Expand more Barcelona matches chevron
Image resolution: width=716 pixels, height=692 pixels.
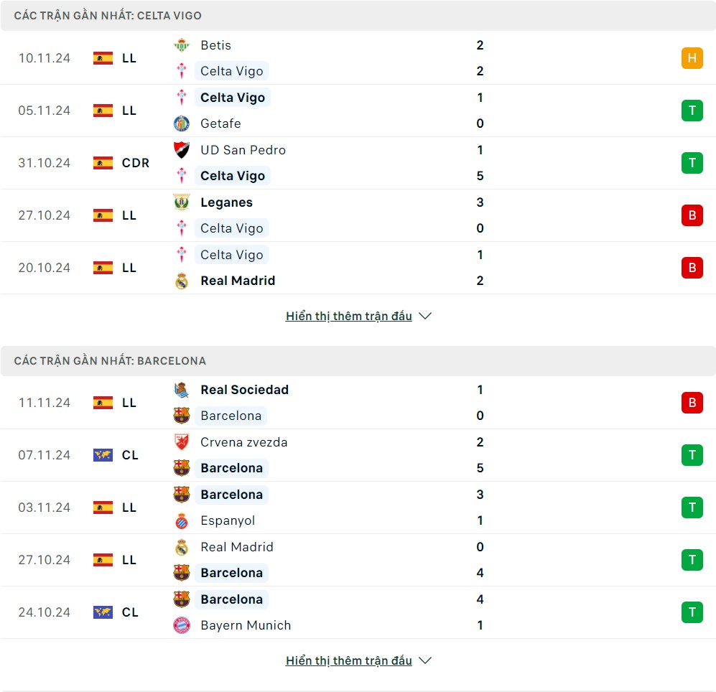pyautogui.click(x=425, y=660)
